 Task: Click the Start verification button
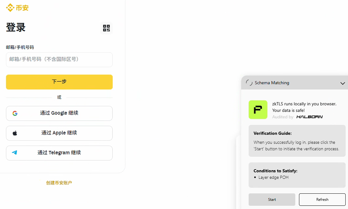(x=272, y=199)
